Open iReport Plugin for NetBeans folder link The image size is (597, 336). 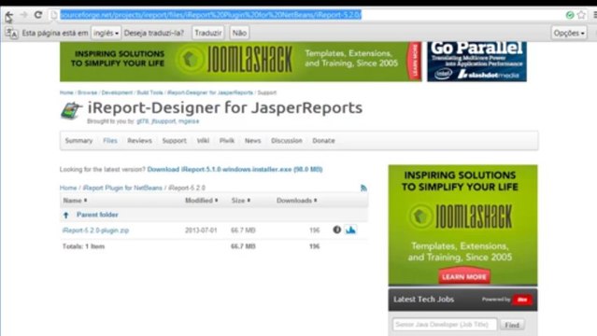point(122,188)
